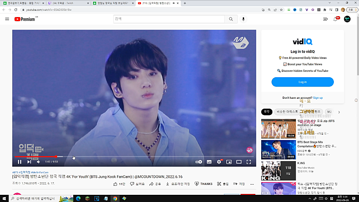Open a new browser tab

coord(185,3)
